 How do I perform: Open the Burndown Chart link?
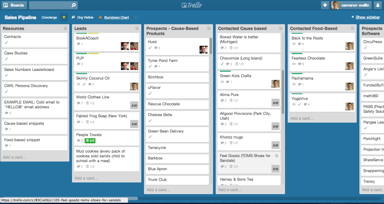pyautogui.click(x=117, y=17)
